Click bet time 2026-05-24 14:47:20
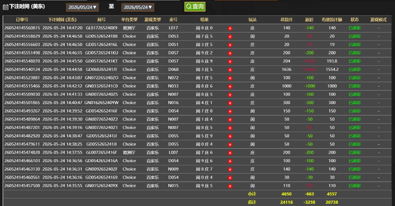This screenshot has height=206, width=395. click(62, 28)
